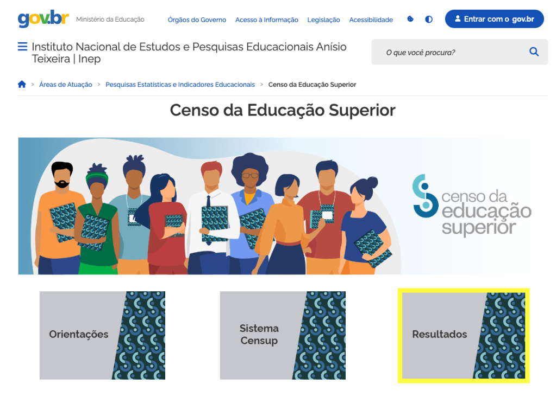Click the gov.br logo
The image size is (556, 397).
43,19
